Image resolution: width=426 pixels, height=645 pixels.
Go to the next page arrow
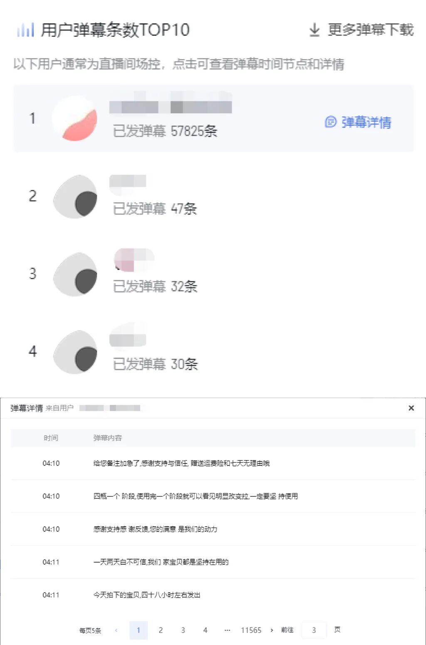(272, 630)
